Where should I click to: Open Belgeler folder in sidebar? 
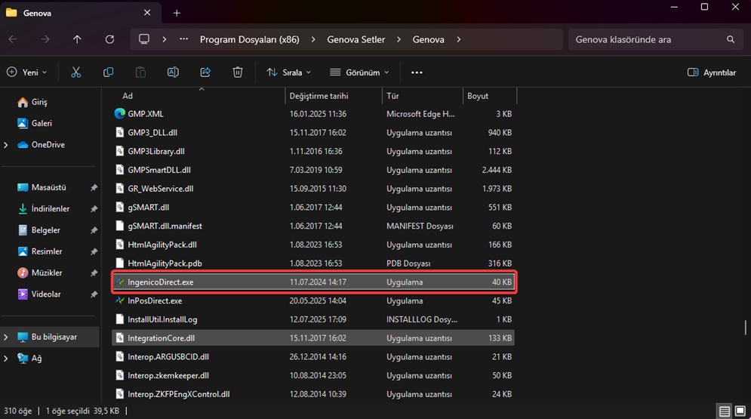tap(38, 230)
